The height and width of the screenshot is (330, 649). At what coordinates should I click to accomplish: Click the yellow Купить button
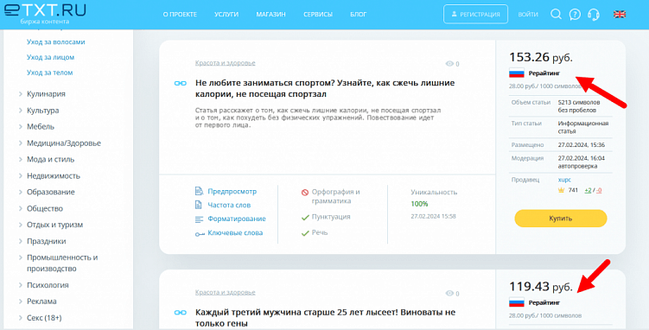click(x=561, y=219)
